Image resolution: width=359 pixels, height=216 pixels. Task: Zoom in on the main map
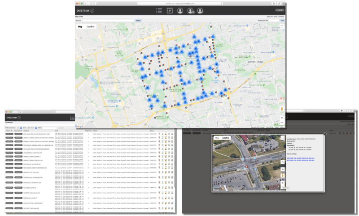coord(281,118)
